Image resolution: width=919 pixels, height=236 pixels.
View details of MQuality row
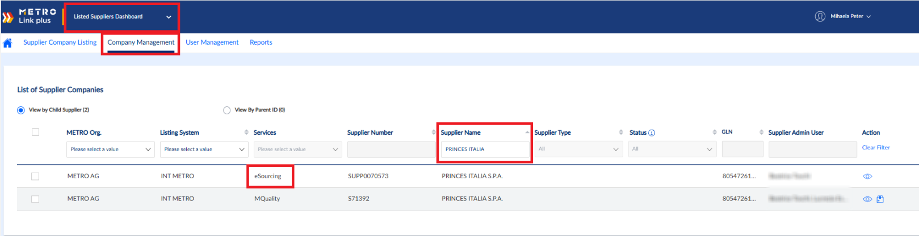867,199
